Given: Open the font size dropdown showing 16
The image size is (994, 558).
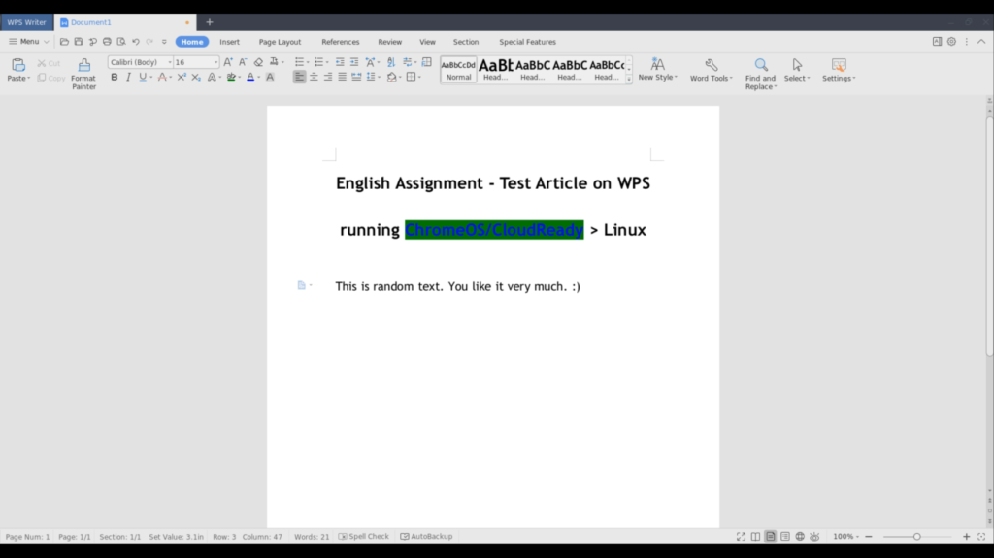Looking at the screenshot, I should pos(215,62).
